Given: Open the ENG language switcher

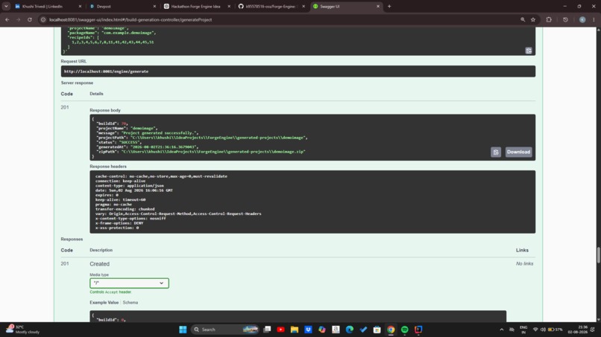Looking at the screenshot, I should click(x=523, y=330).
